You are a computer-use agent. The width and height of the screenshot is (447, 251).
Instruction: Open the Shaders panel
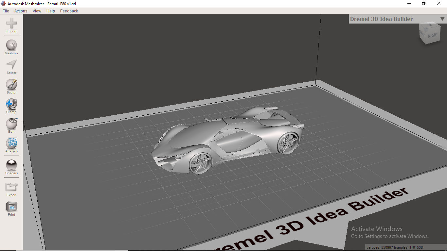tap(11, 165)
